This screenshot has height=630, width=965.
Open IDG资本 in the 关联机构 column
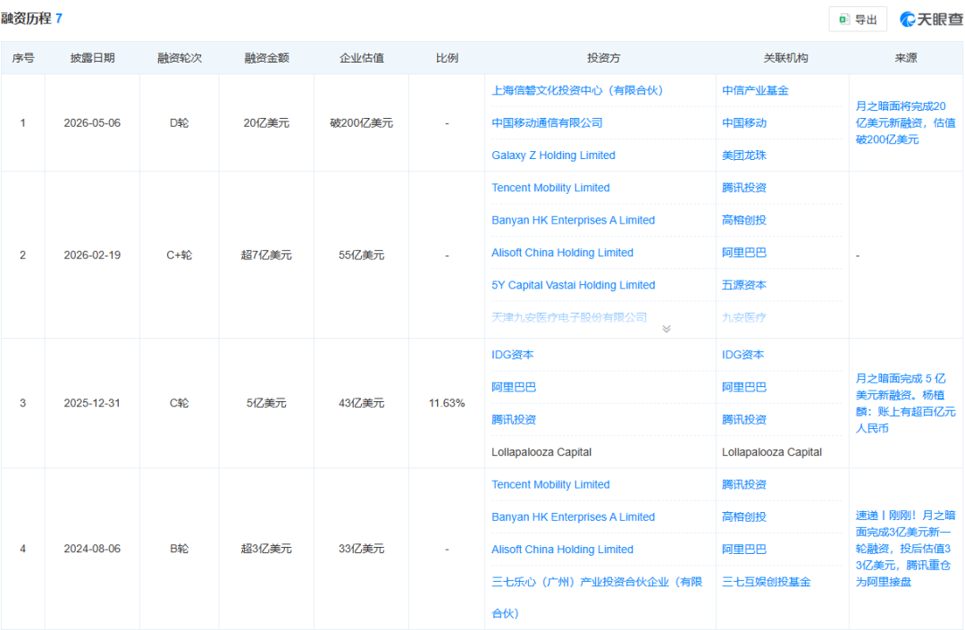[x=743, y=355]
